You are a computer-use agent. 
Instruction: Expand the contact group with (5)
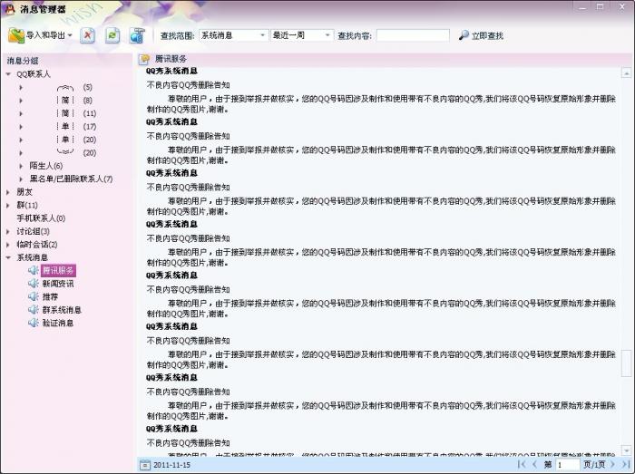click(21, 87)
